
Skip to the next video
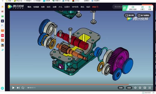(x=18, y=88)
